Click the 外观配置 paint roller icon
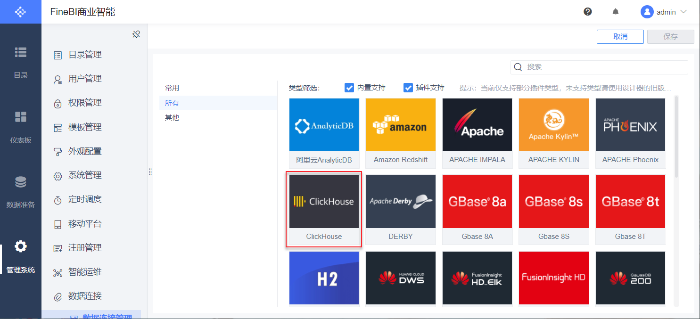Viewport: 700px width, 319px height. tap(58, 152)
